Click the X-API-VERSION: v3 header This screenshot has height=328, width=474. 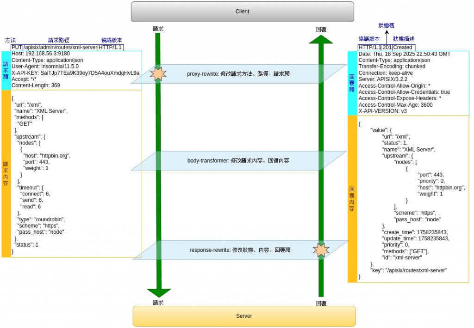(382, 111)
